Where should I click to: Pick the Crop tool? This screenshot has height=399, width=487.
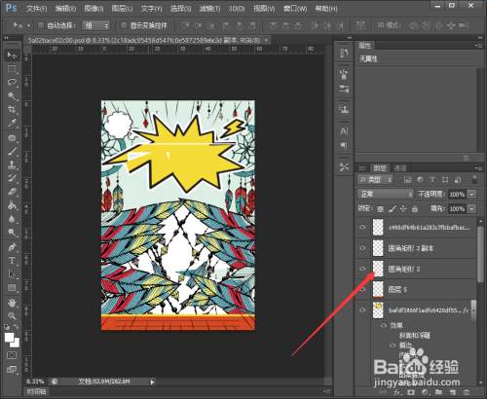point(12,109)
